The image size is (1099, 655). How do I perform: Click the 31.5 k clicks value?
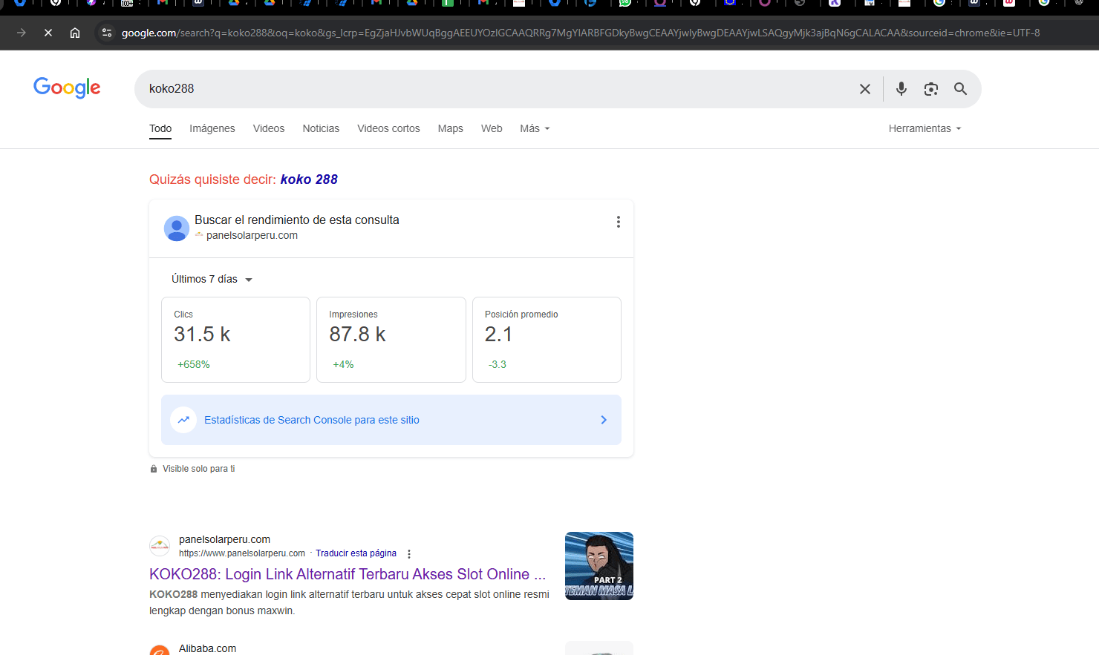point(202,335)
